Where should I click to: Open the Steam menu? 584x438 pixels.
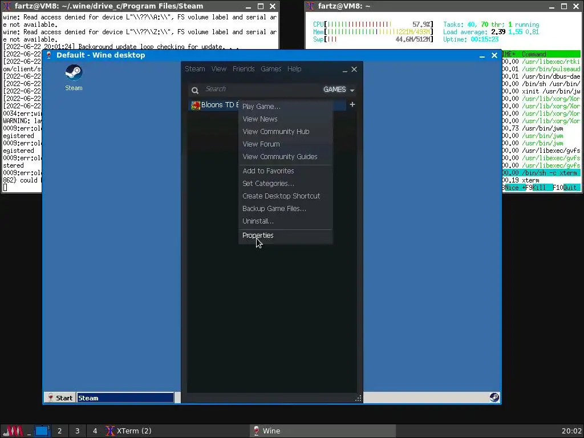(x=195, y=69)
